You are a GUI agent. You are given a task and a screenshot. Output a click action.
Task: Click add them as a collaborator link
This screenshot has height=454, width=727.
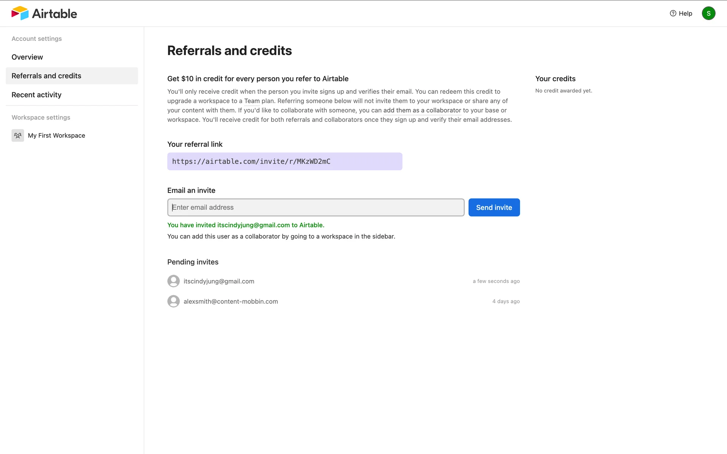point(422,110)
